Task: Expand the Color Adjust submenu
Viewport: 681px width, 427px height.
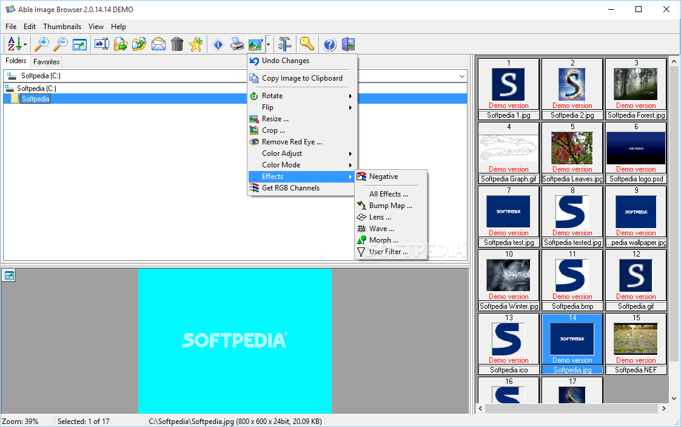Action: pyautogui.click(x=302, y=153)
